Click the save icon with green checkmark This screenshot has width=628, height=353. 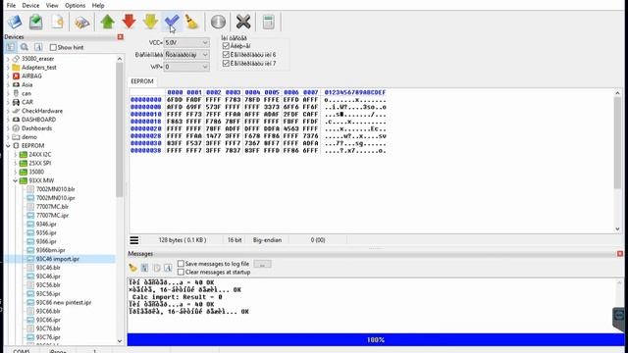coord(36,22)
